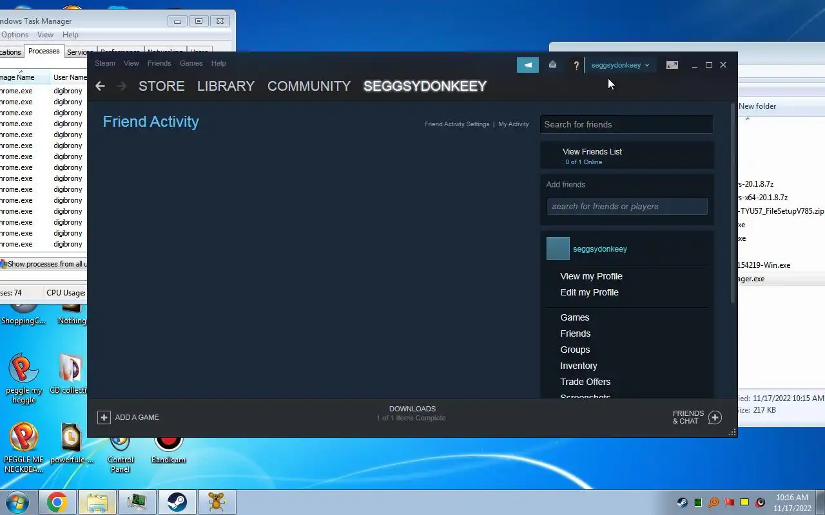Open the Inventory profile link
825x515 pixels.
point(579,366)
